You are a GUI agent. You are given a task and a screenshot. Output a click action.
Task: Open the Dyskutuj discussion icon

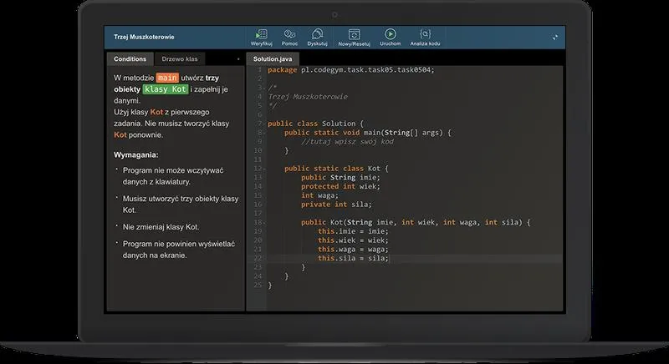317,34
